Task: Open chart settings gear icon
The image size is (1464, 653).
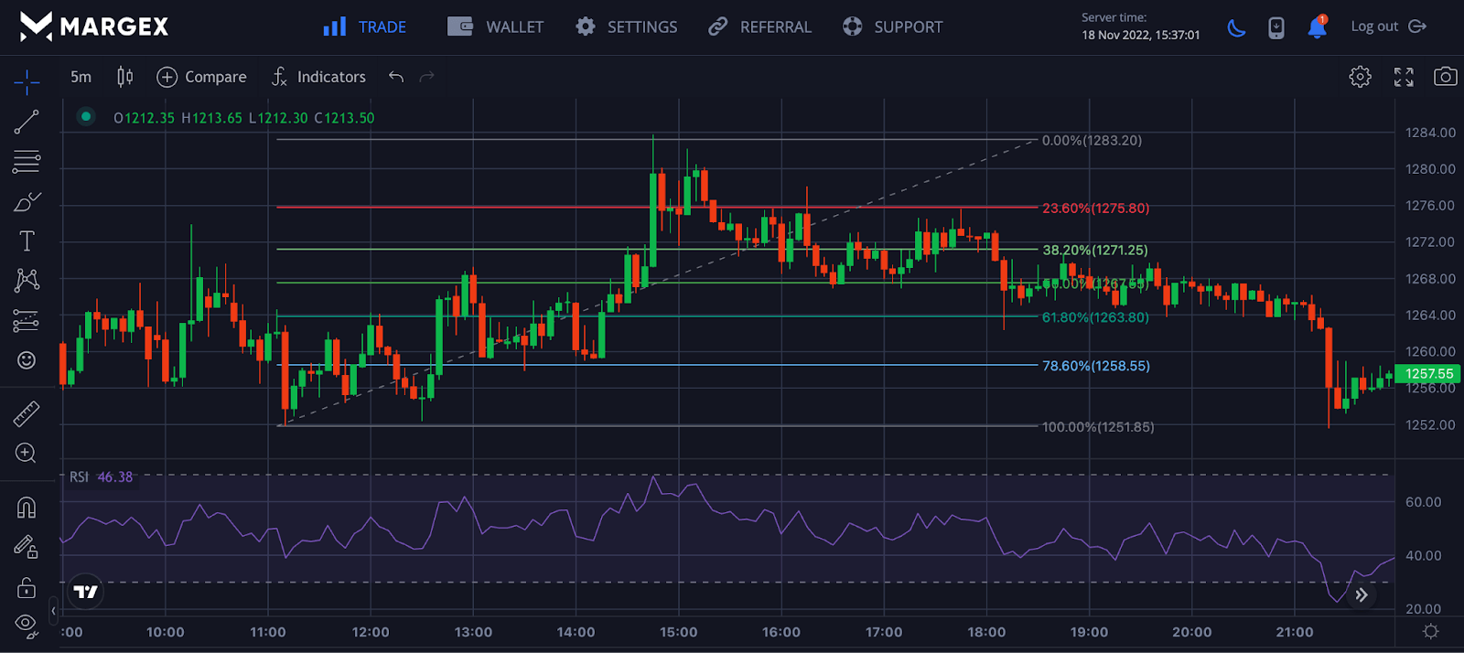Action: (x=1360, y=77)
